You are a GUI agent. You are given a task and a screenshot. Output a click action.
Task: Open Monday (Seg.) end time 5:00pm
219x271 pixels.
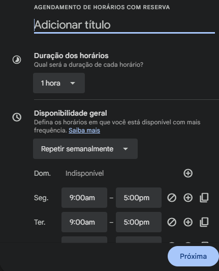pos(139,198)
